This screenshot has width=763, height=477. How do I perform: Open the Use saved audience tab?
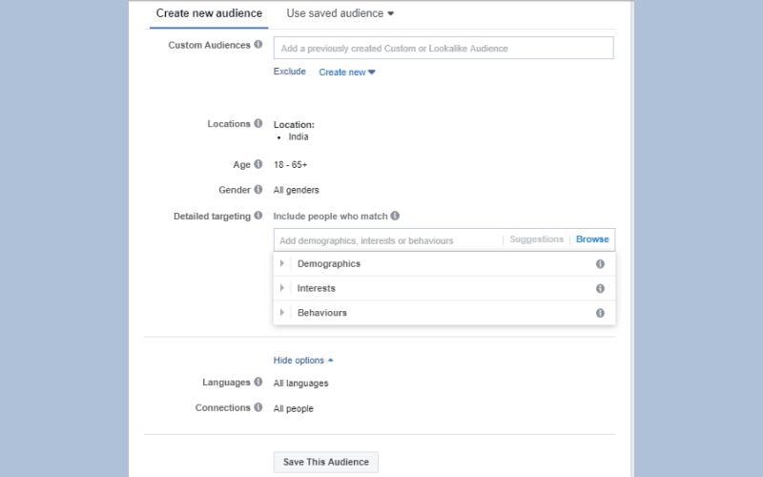[340, 14]
